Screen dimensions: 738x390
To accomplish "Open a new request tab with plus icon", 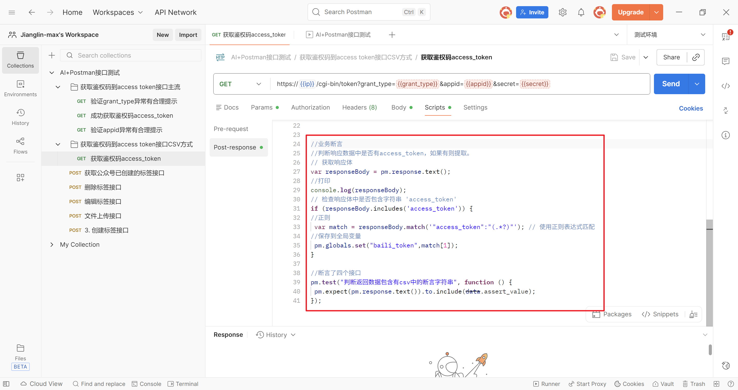I will coord(392,35).
